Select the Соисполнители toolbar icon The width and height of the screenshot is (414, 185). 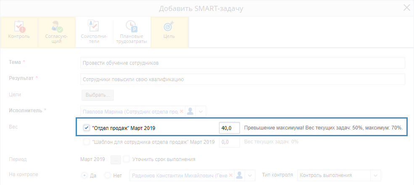pos(93,27)
